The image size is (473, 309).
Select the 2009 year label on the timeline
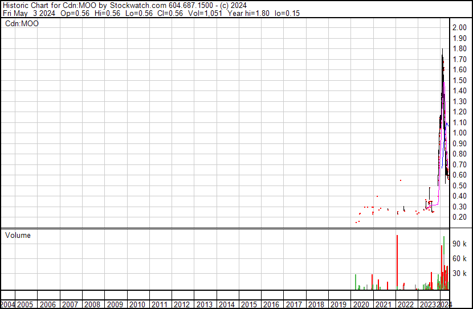115,305
